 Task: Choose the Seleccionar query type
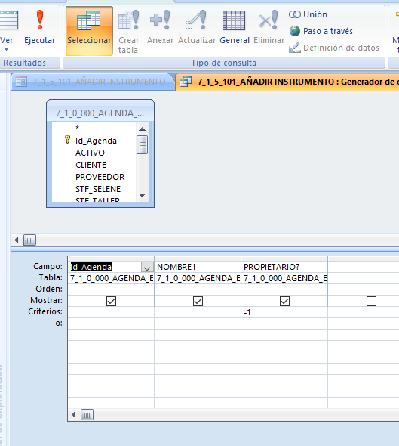(89, 31)
